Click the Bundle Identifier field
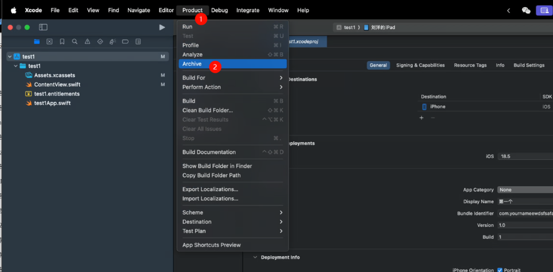This screenshot has height=272, width=553. [x=525, y=213]
